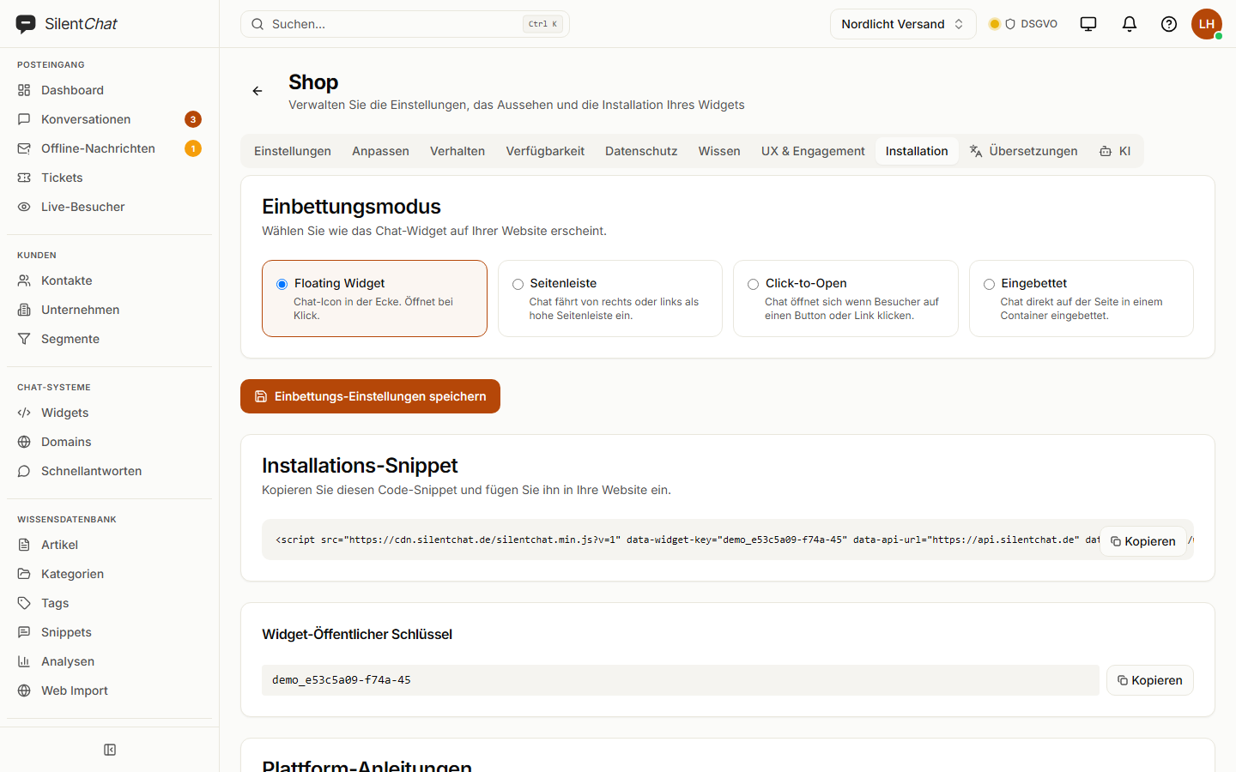Screen dimensions: 1236x772
Task: Collapse the sidebar panel
Action: click(110, 750)
